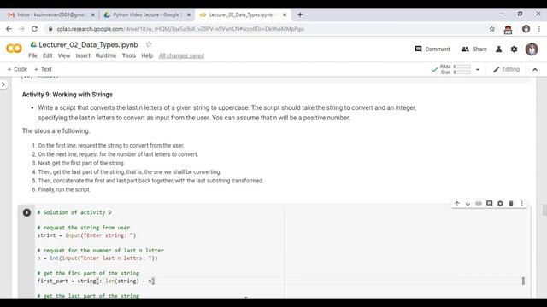
Task: Click the code cell's inner scrollbar
Action: (x=523, y=281)
